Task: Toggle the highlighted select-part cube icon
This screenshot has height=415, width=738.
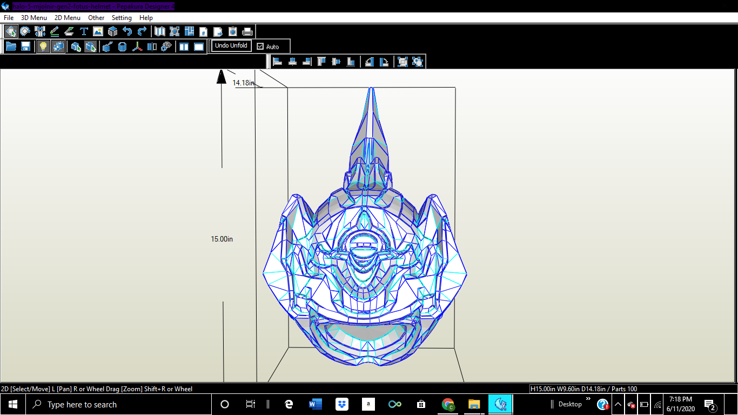Action: coord(91,46)
